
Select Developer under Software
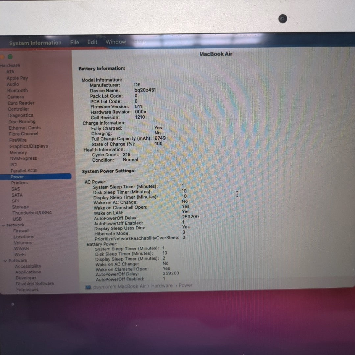pos(26,278)
